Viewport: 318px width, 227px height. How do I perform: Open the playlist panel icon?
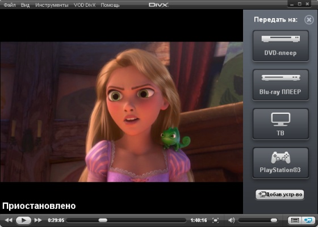(295, 220)
